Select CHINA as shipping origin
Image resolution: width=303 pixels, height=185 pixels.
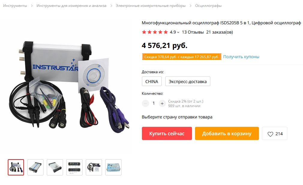pos(152,82)
